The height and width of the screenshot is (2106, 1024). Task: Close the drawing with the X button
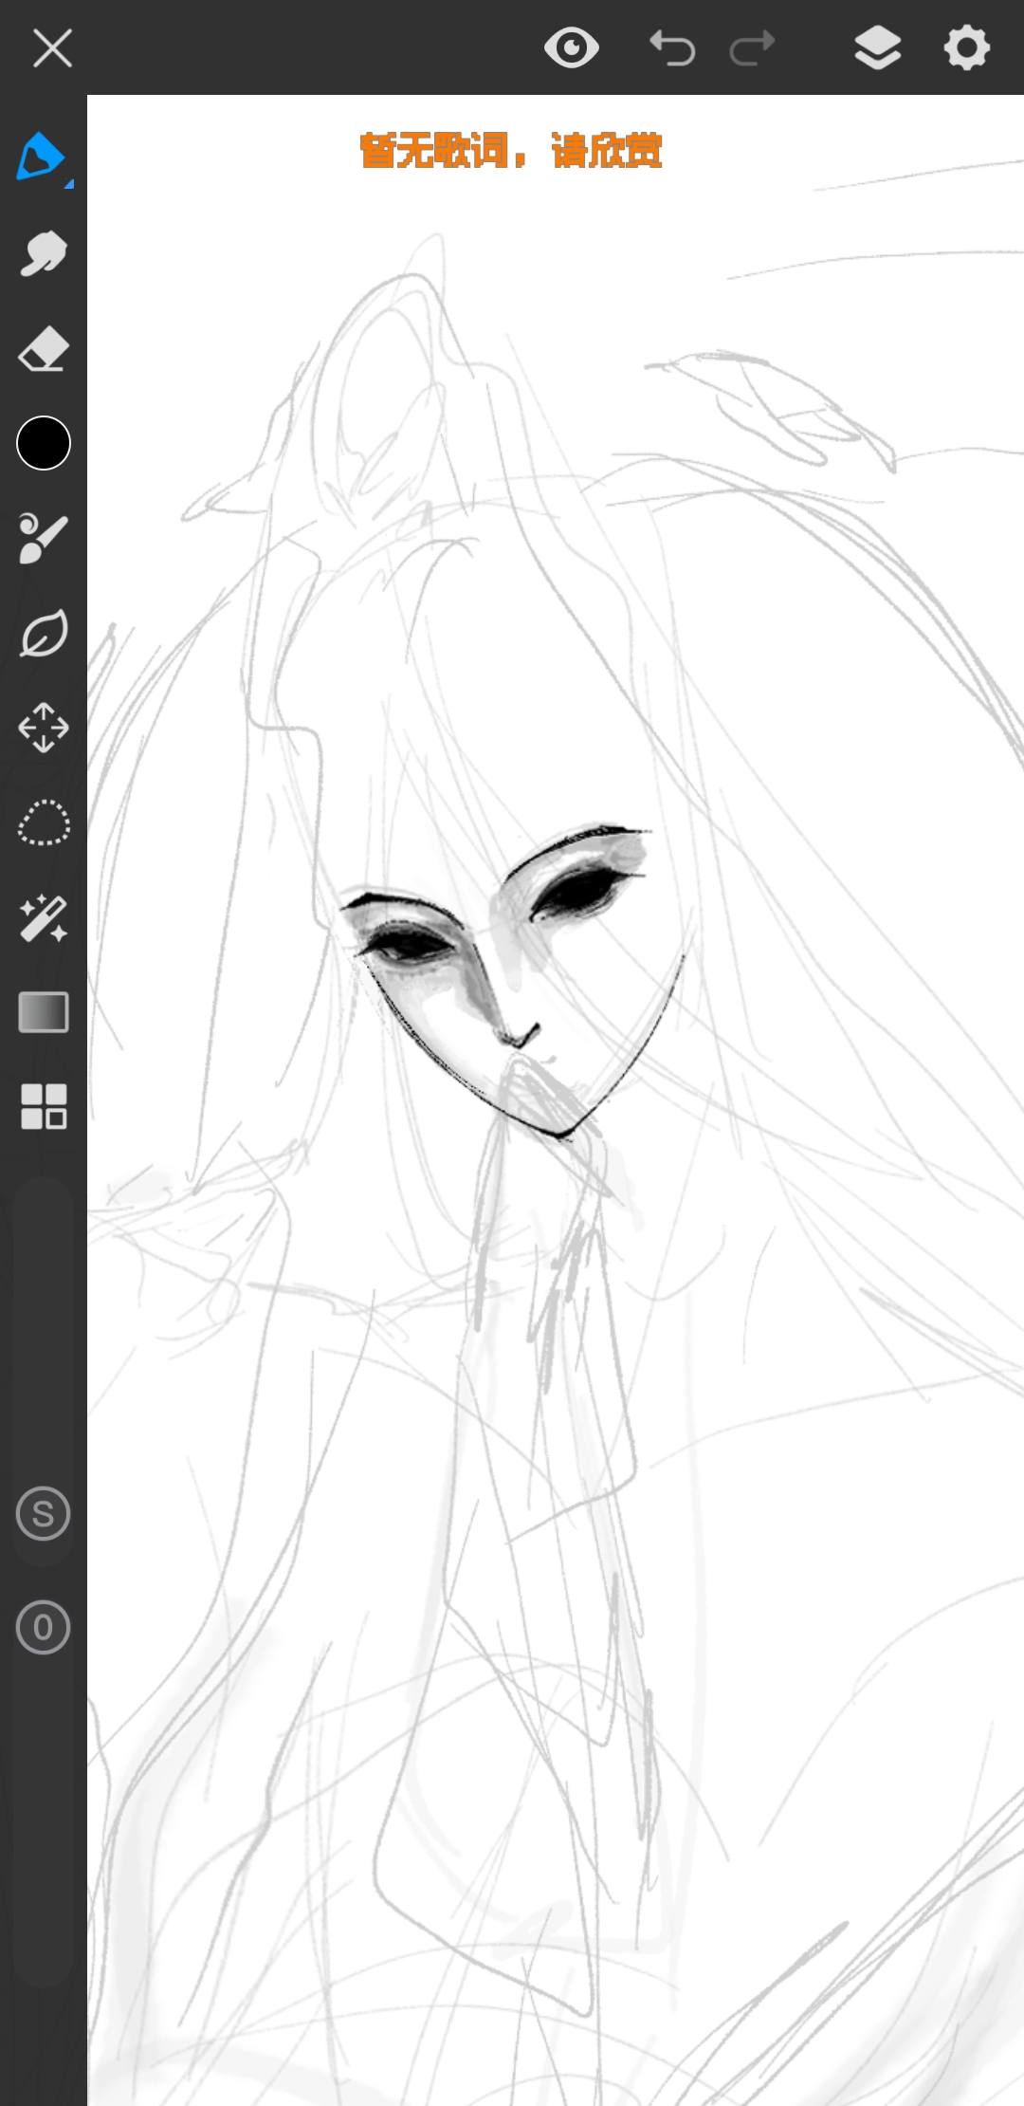[52, 47]
